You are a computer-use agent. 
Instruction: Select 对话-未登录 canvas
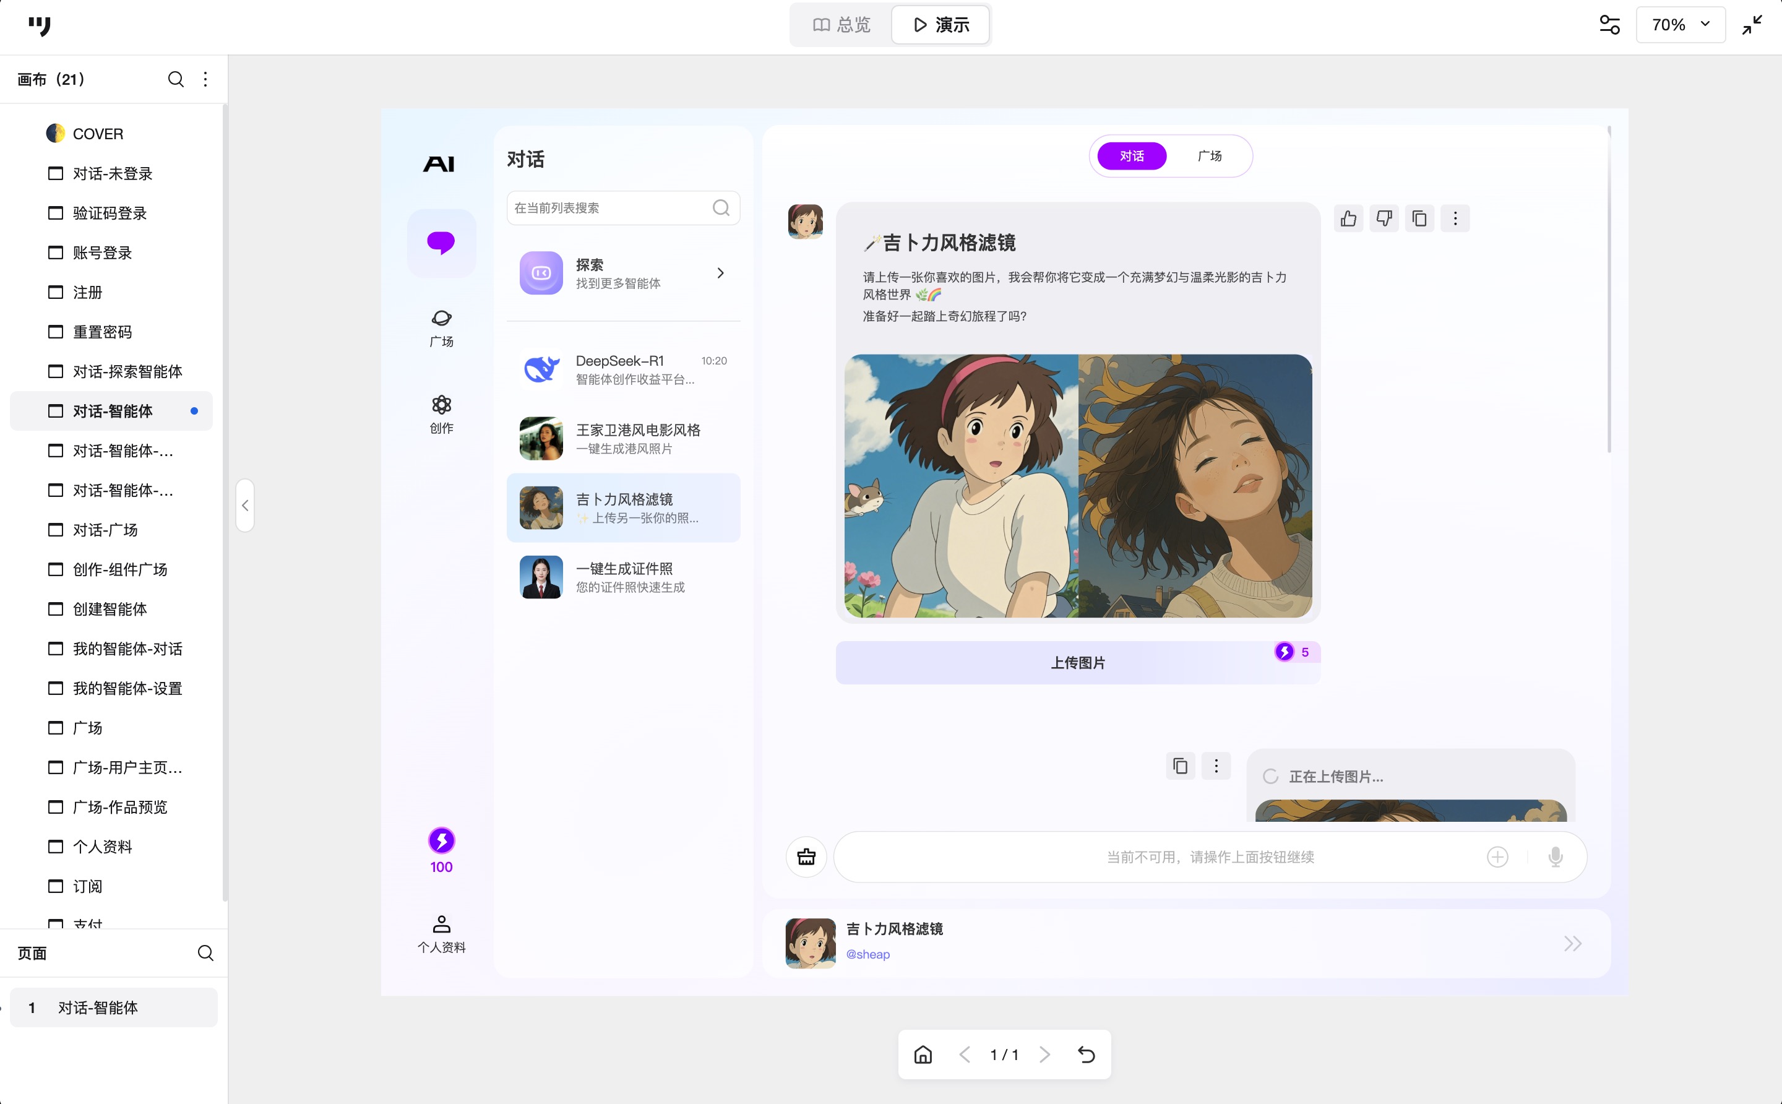(112, 173)
